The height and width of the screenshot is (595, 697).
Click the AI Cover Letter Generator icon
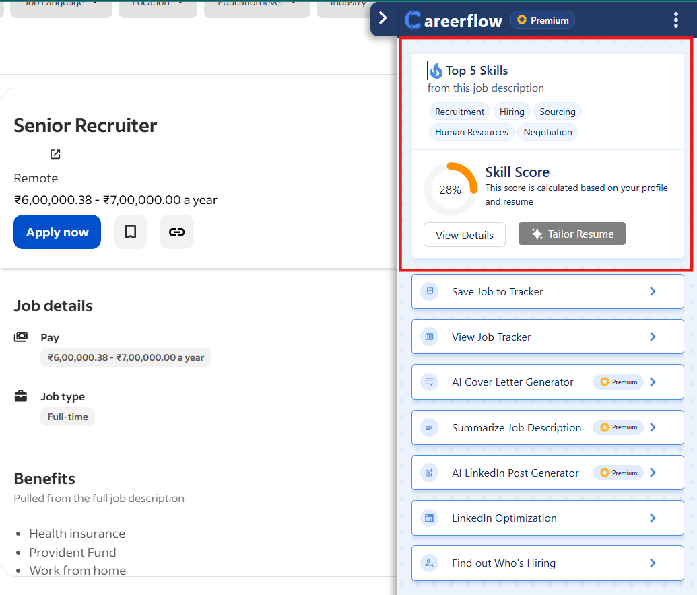point(429,382)
